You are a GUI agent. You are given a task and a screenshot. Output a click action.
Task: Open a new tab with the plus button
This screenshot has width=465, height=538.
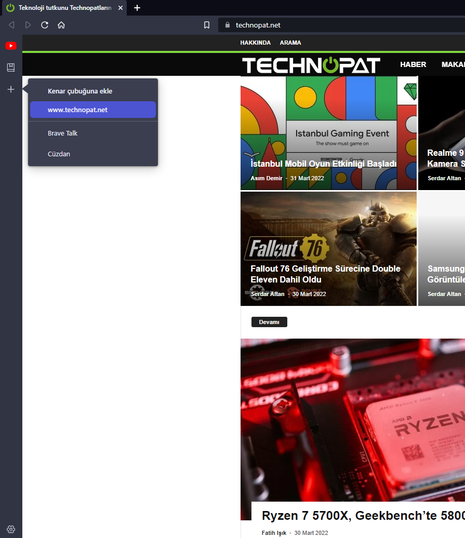[x=137, y=8]
